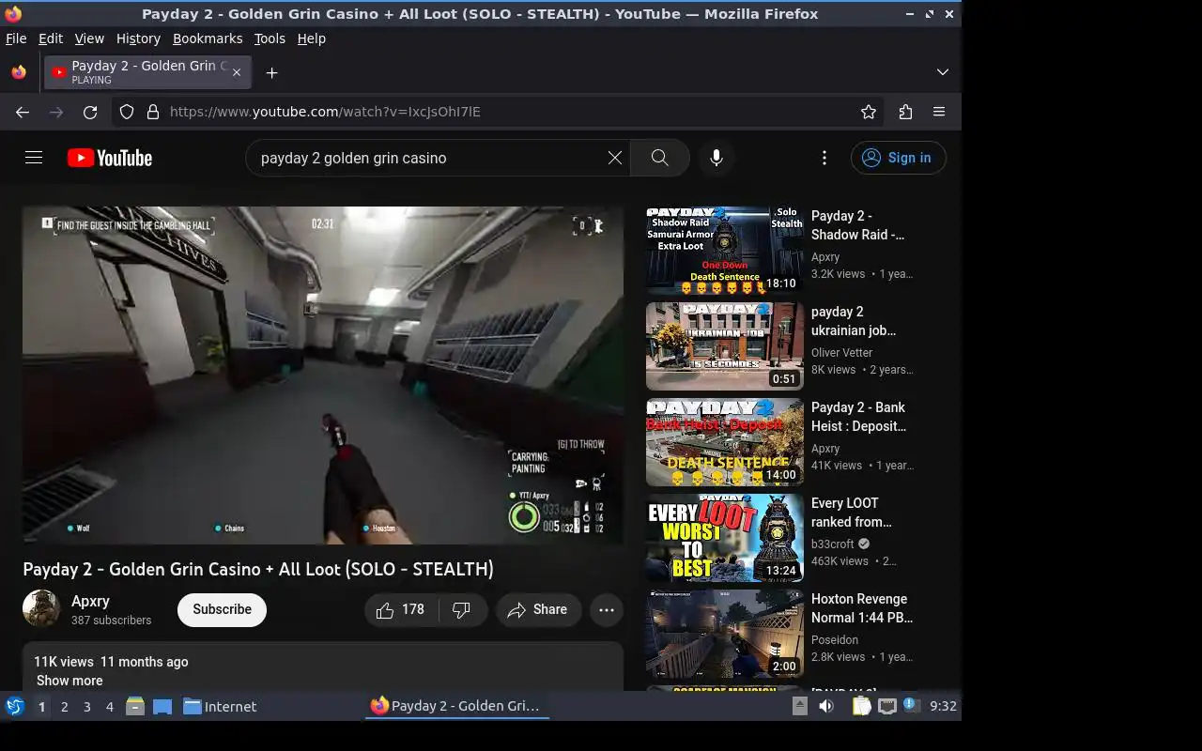Dislike the video with thumbs down
1202x751 pixels.
click(x=462, y=610)
